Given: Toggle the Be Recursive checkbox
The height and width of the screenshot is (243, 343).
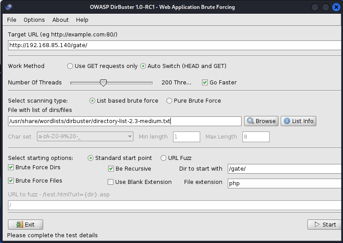Looking at the screenshot, I should (112, 169).
